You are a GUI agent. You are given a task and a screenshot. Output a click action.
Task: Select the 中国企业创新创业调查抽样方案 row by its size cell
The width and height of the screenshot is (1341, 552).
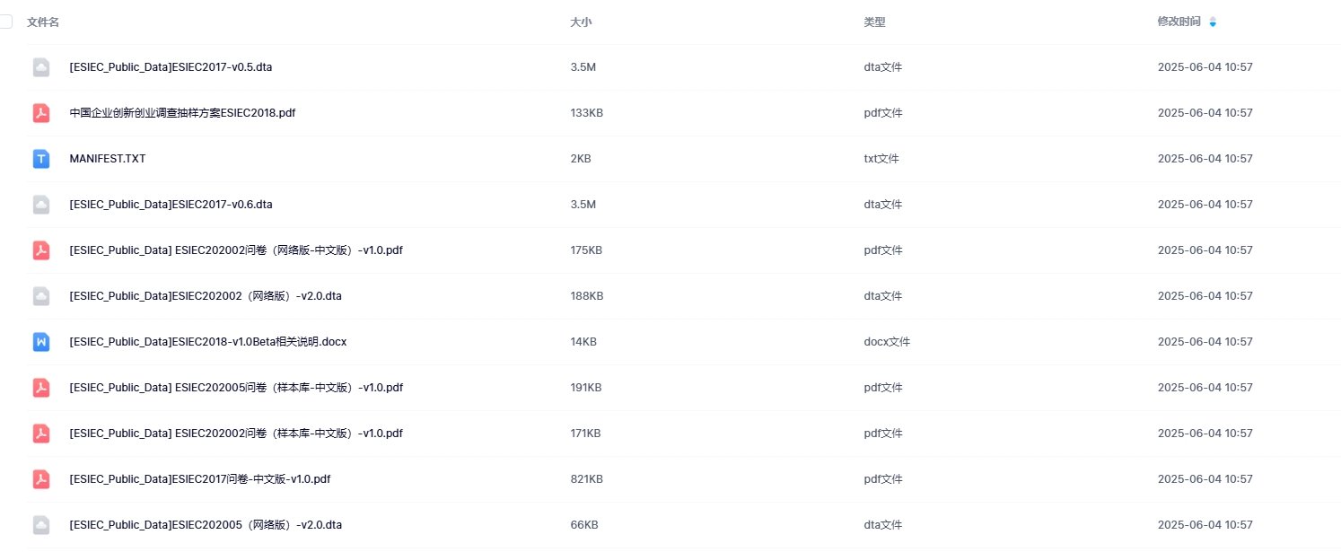click(586, 113)
